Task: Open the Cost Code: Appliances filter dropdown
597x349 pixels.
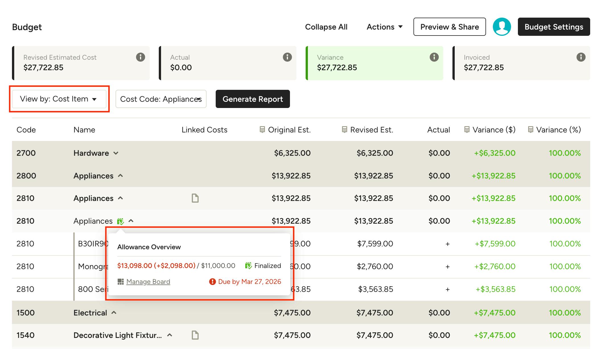Action: click(x=161, y=99)
